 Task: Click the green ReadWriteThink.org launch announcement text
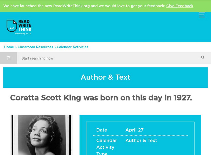pos(84,6)
